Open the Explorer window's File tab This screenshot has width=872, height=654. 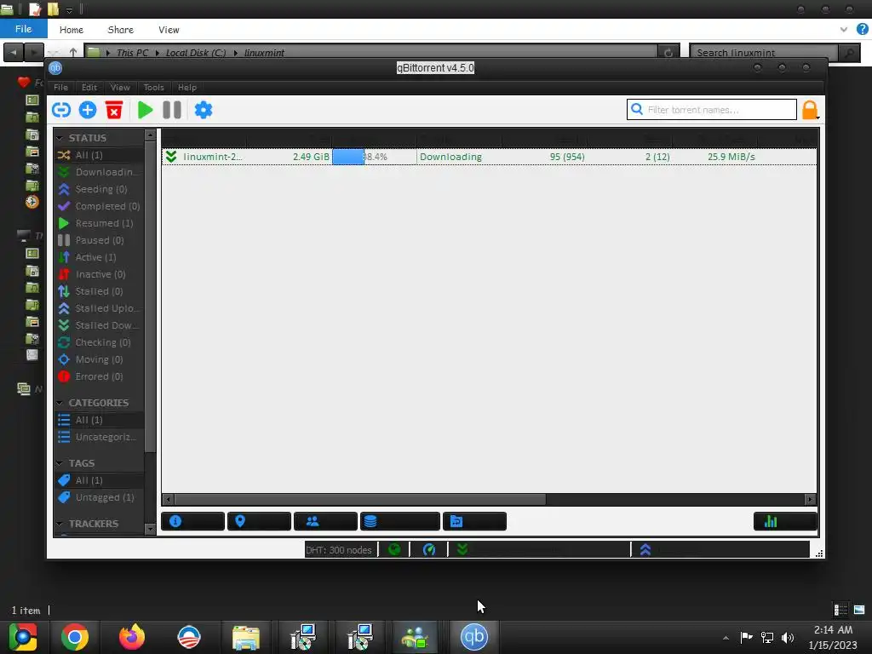point(23,29)
